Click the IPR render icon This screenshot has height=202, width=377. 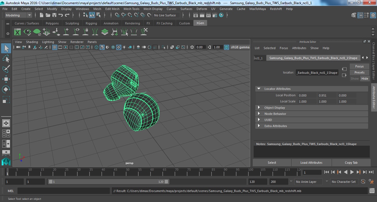tap(208, 15)
